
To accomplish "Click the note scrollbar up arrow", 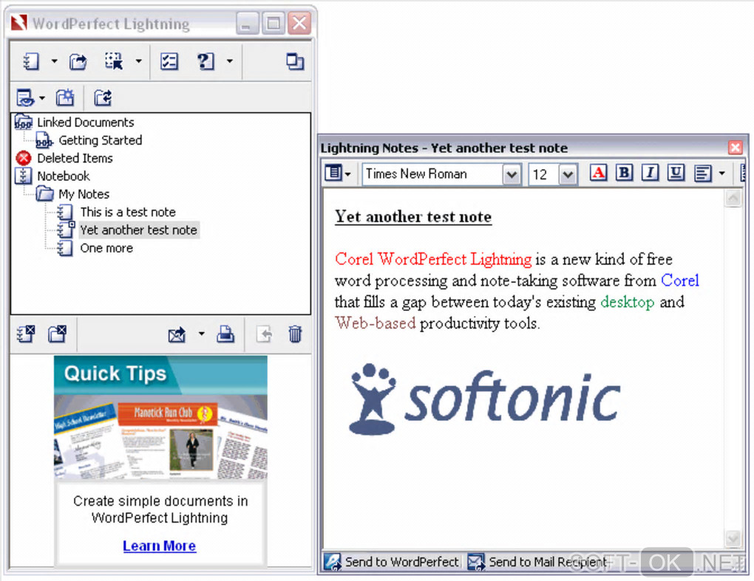I will pyautogui.click(x=733, y=199).
